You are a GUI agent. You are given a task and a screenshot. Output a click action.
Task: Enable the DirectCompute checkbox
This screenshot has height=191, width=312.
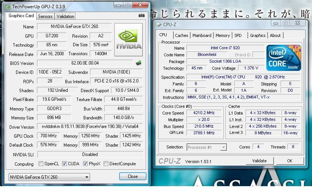pos(106,163)
